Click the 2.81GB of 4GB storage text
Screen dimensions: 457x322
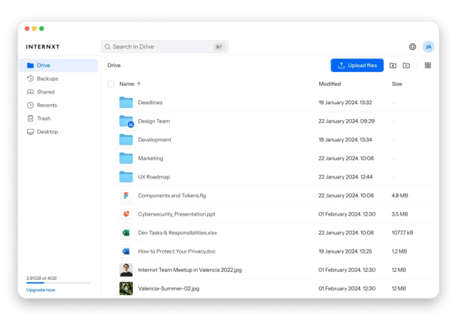pyautogui.click(x=41, y=278)
